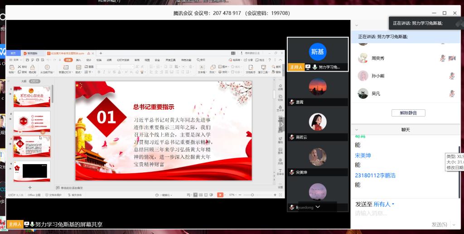
Task: Click 吴凡's muted microphone icon
Action: point(452,93)
